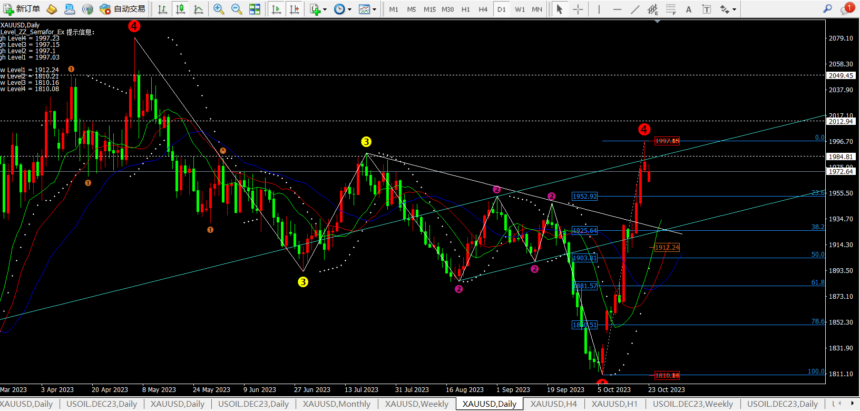Open a new order with 新订单 button
Image resolution: width=860 pixels, height=411 pixels.
pos(22,9)
